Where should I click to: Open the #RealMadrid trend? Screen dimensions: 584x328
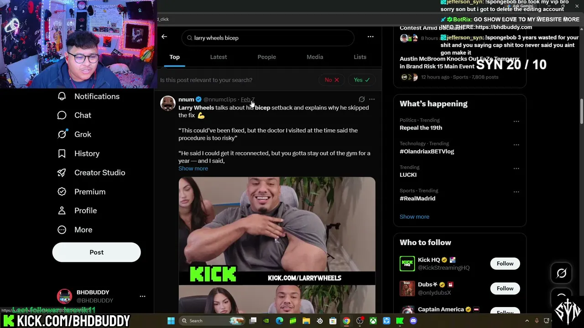pyautogui.click(x=417, y=198)
